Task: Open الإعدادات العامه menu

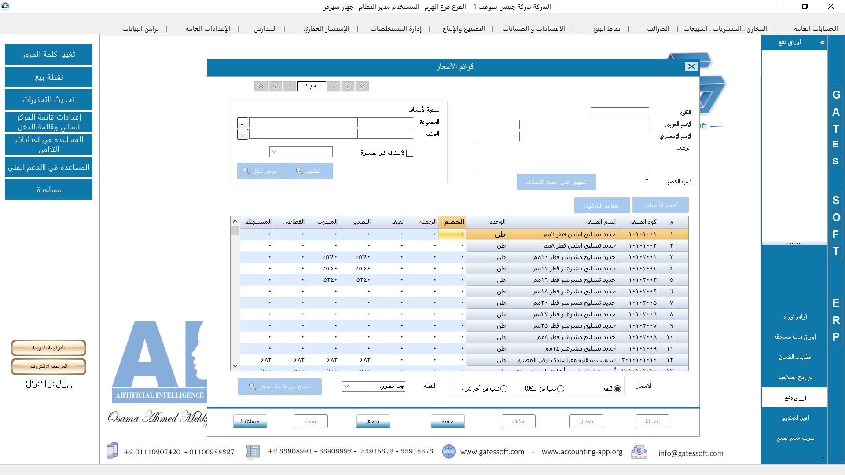Action: click(x=208, y=29)
